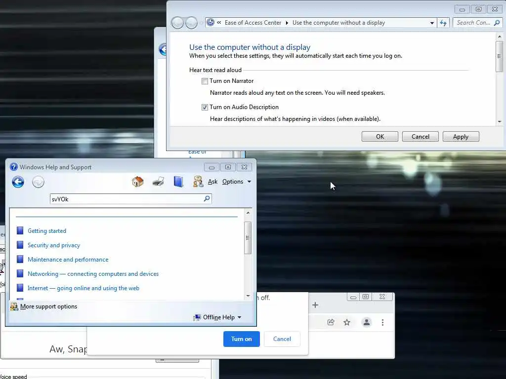506x379 pixels.
Task: Click Ease of Access scrollbar thumb
Action: (499, 56)
